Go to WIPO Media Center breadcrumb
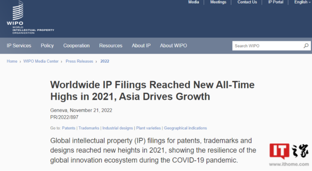Image resolution: width=312 pixels, height=171 pixels. (41, 61)
